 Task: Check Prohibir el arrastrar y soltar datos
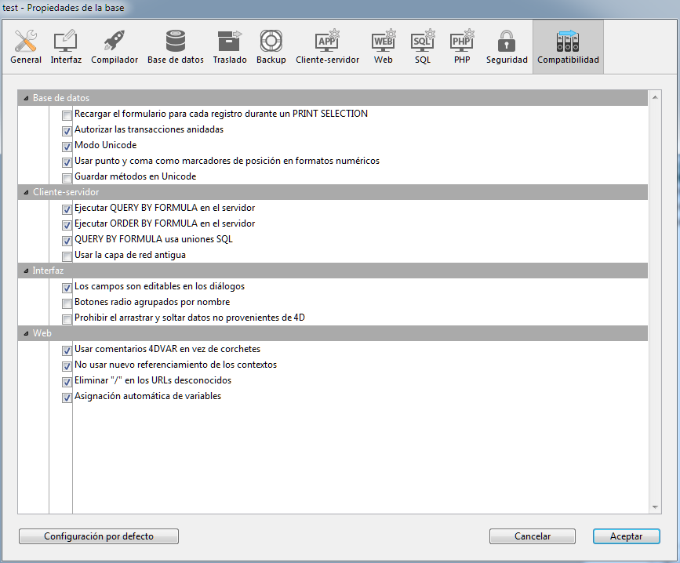67,319
